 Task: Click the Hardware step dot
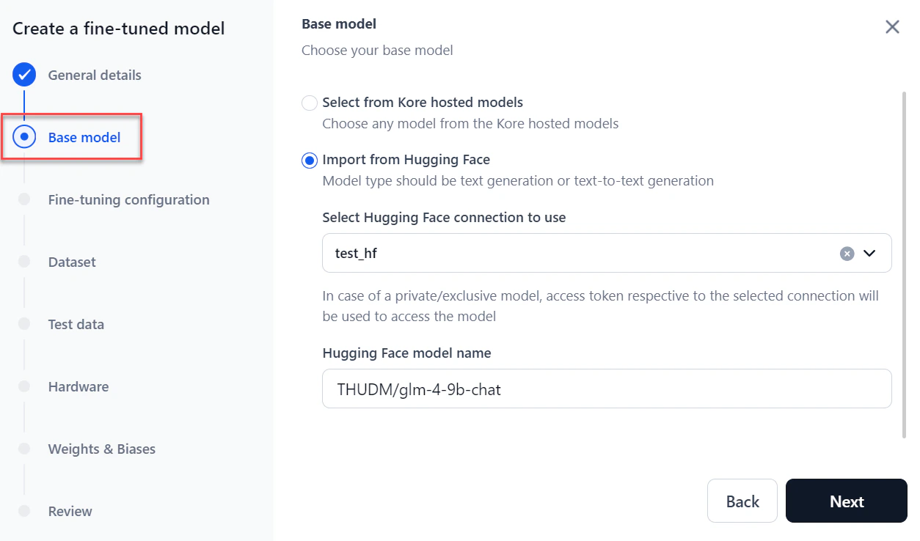[24, 386]
